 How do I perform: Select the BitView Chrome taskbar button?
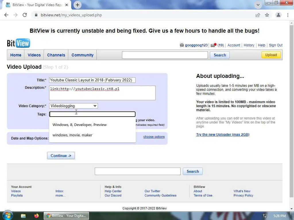[x=66, y=216]
